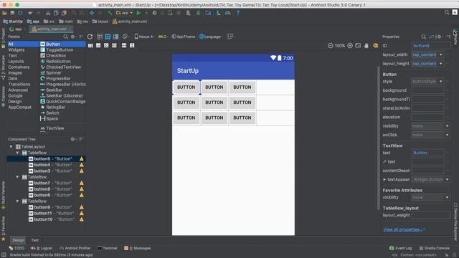Switch to the Text editor tab
Image resolution: width=459 pixels, height=258 pixels.
(x=35, y=240)
